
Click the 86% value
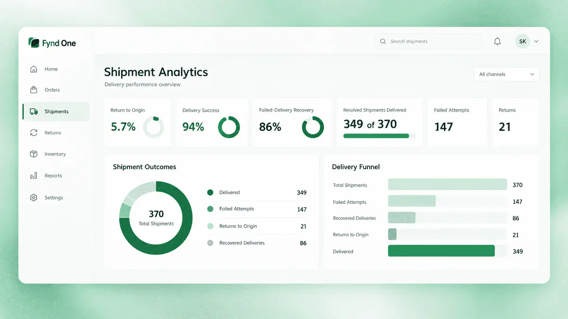point(270,127)
